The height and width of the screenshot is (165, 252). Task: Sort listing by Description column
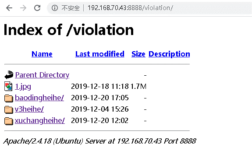(169, 54)
